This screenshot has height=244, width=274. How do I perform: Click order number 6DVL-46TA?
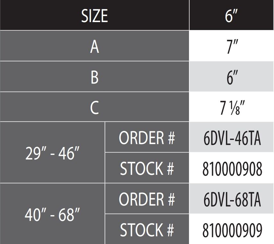tap(232, 138)
